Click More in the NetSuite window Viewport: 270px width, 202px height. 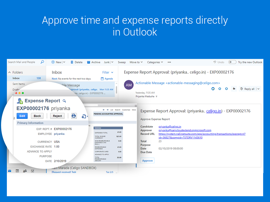tap(134, 110)
